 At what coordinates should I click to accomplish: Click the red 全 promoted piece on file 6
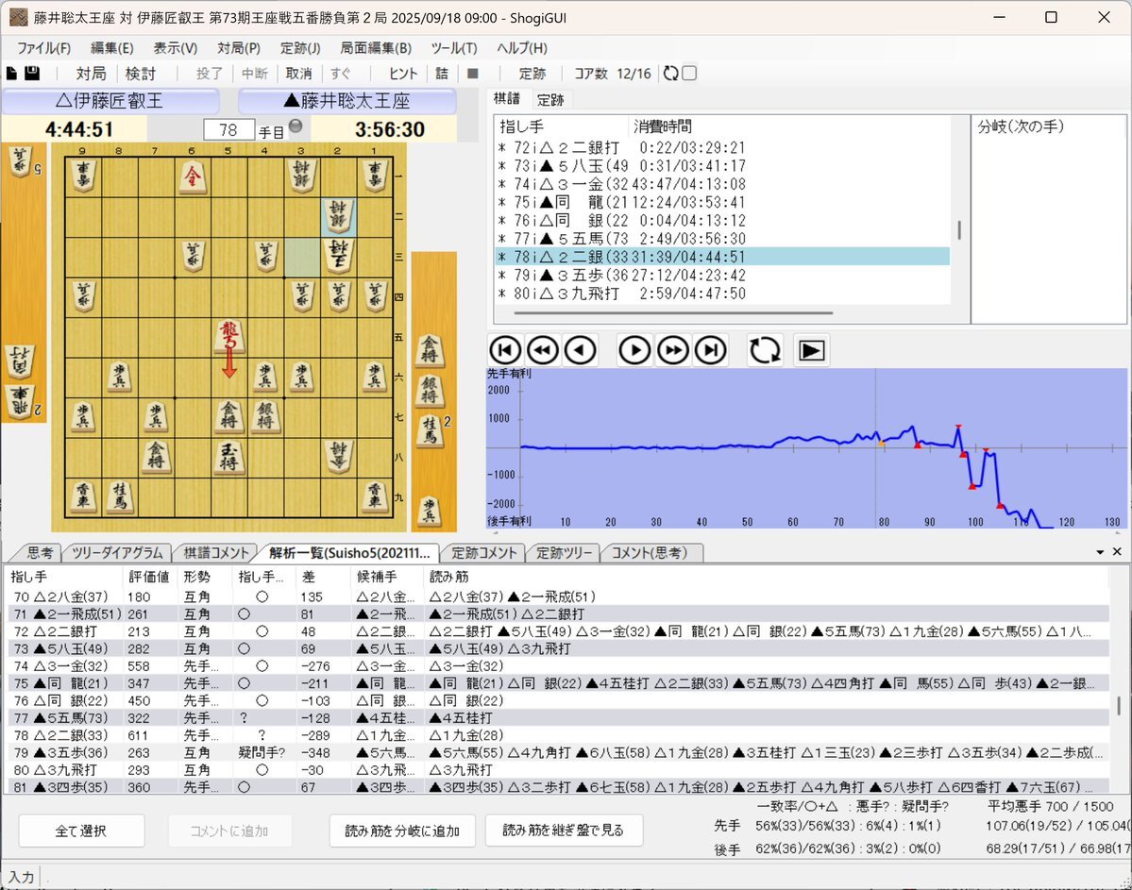(192, 176)
